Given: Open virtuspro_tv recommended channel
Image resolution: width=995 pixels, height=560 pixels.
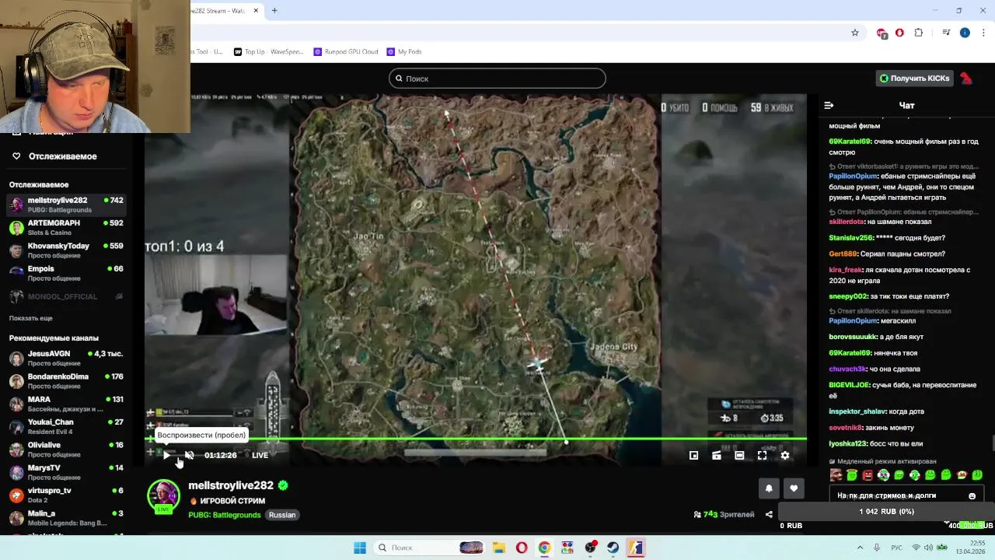Looking at the screenshot, I should [x=66, y=495].
